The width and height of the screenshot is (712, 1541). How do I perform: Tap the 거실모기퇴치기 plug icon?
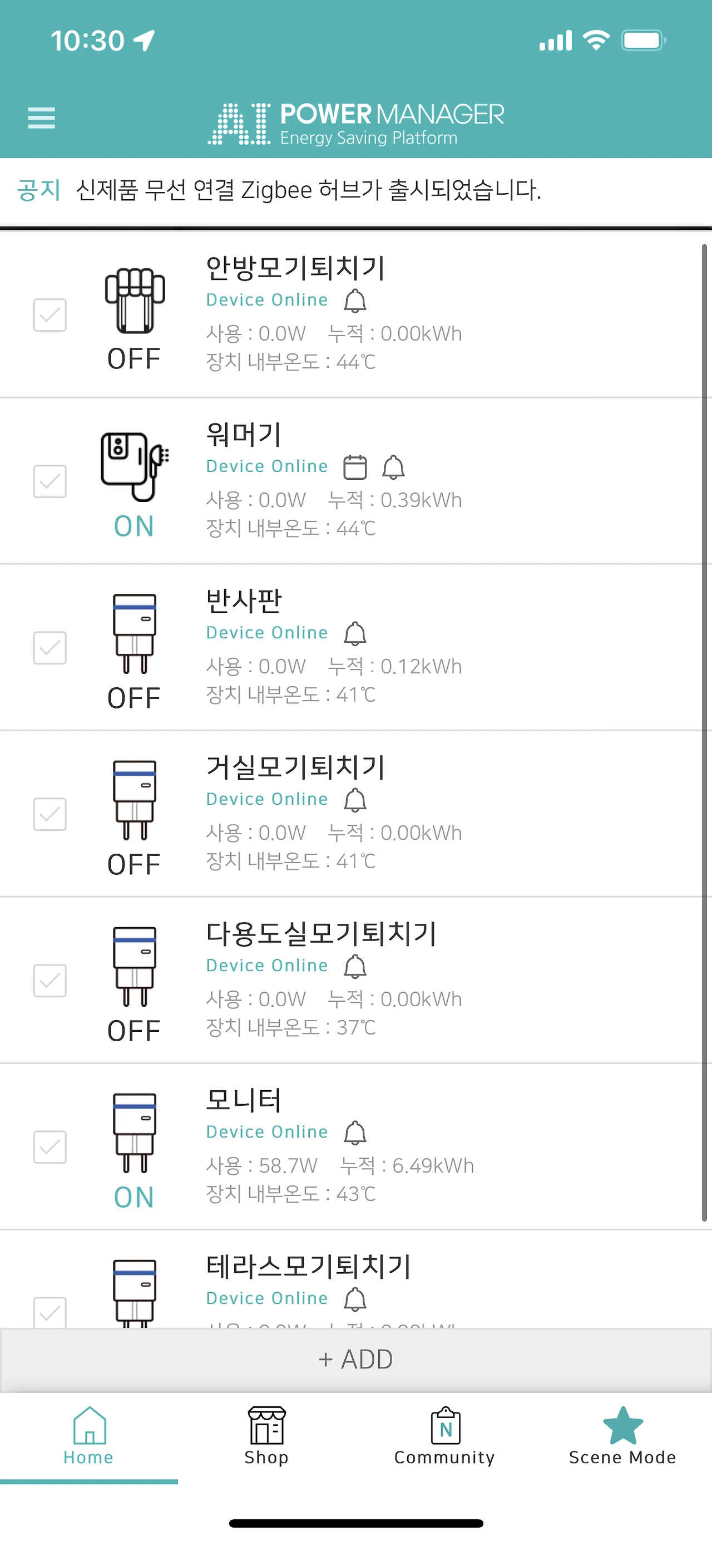click(x=135, y=800)
